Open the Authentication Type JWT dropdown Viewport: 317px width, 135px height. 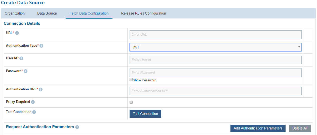[x=215, y=47]
